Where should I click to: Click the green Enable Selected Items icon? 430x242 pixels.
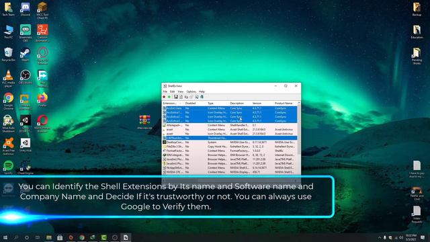169,97
